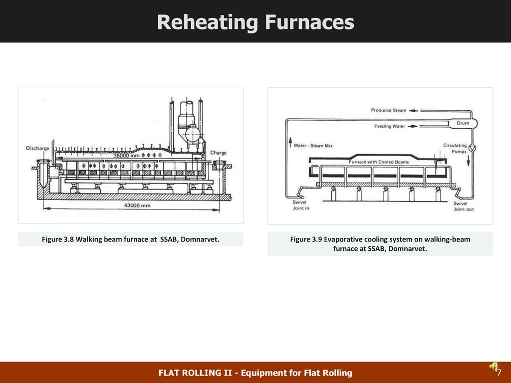511x383 pixels.
Task: Click the Figure 3.8 caption text
Action: tap(131, 239)
